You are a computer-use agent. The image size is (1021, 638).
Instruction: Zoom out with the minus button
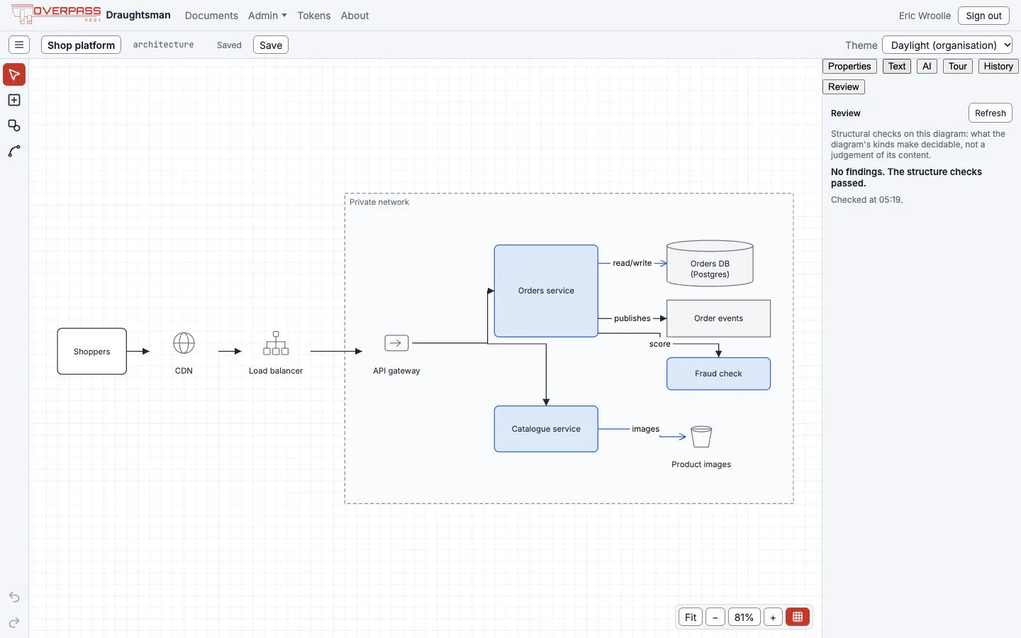pos(715,617)
